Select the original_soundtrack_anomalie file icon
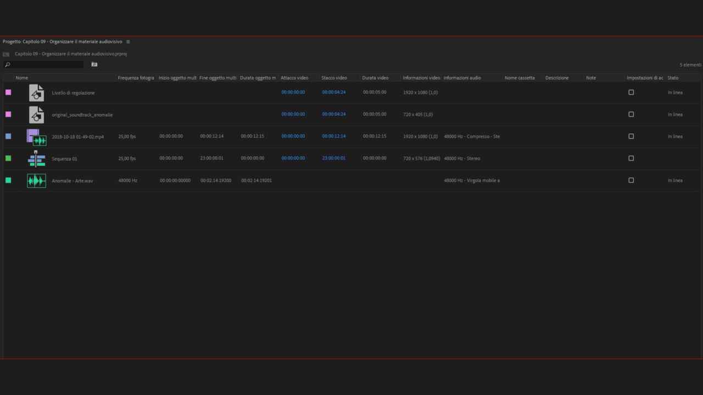 click(36, 115)
